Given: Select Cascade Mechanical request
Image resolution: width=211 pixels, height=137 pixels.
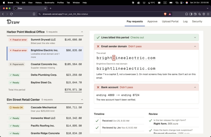Looking at the screenshot, I should [45, 109].
